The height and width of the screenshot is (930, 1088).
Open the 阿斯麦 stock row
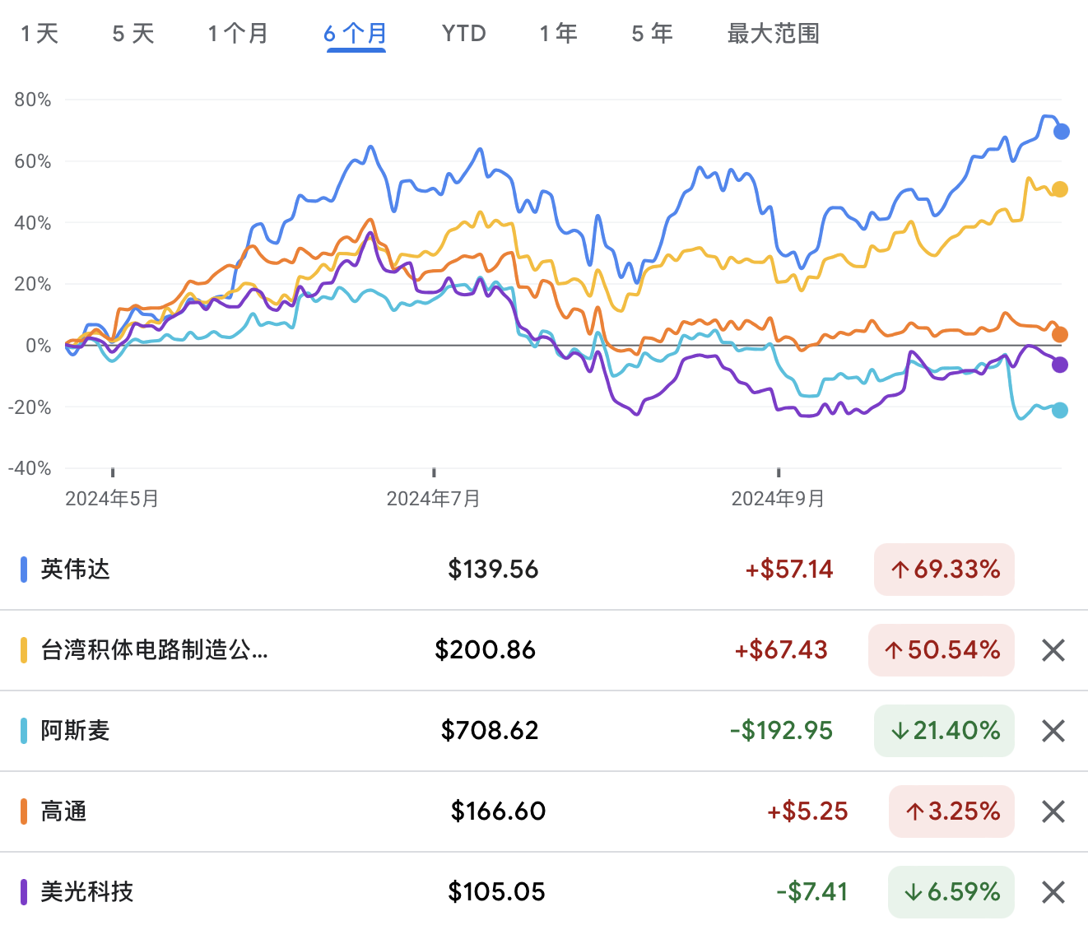[544, 731]
